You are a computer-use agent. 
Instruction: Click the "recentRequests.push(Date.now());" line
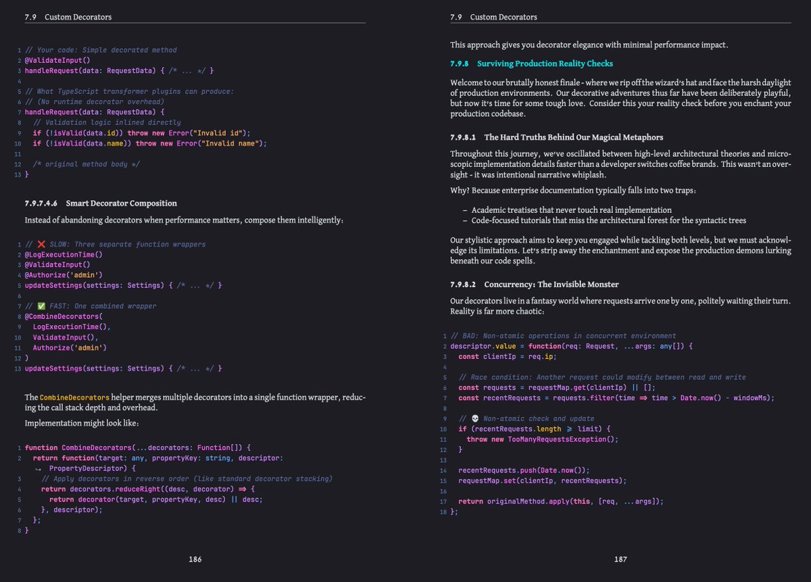524,470
